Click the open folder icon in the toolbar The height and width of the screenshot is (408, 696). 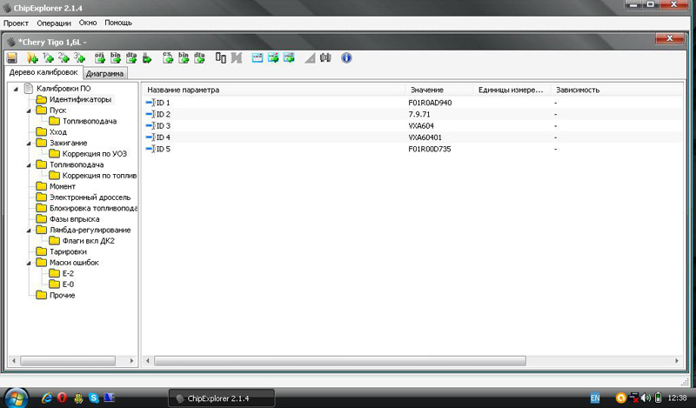pos(33,58)
